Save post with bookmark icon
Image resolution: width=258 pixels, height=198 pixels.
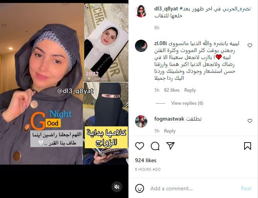tap(248, 146)
